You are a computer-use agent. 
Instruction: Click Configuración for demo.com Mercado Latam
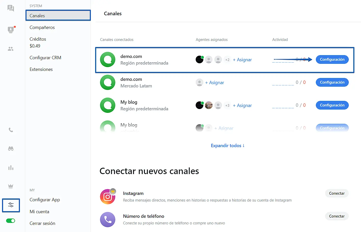click(332, 82)
